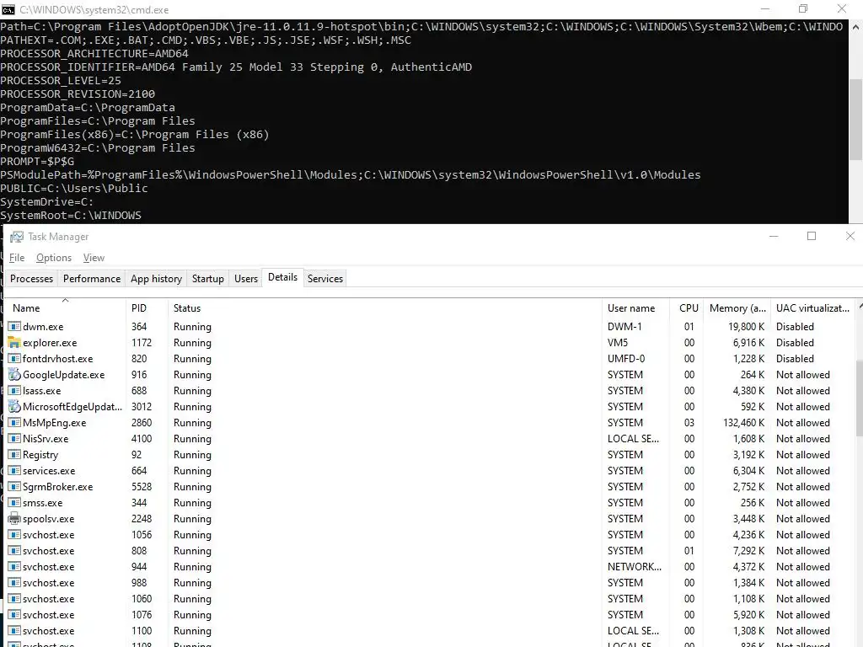Click the MicrosoftEdgeUpdate icon
The image size is (863, 647).
click(x=14, y=406)
